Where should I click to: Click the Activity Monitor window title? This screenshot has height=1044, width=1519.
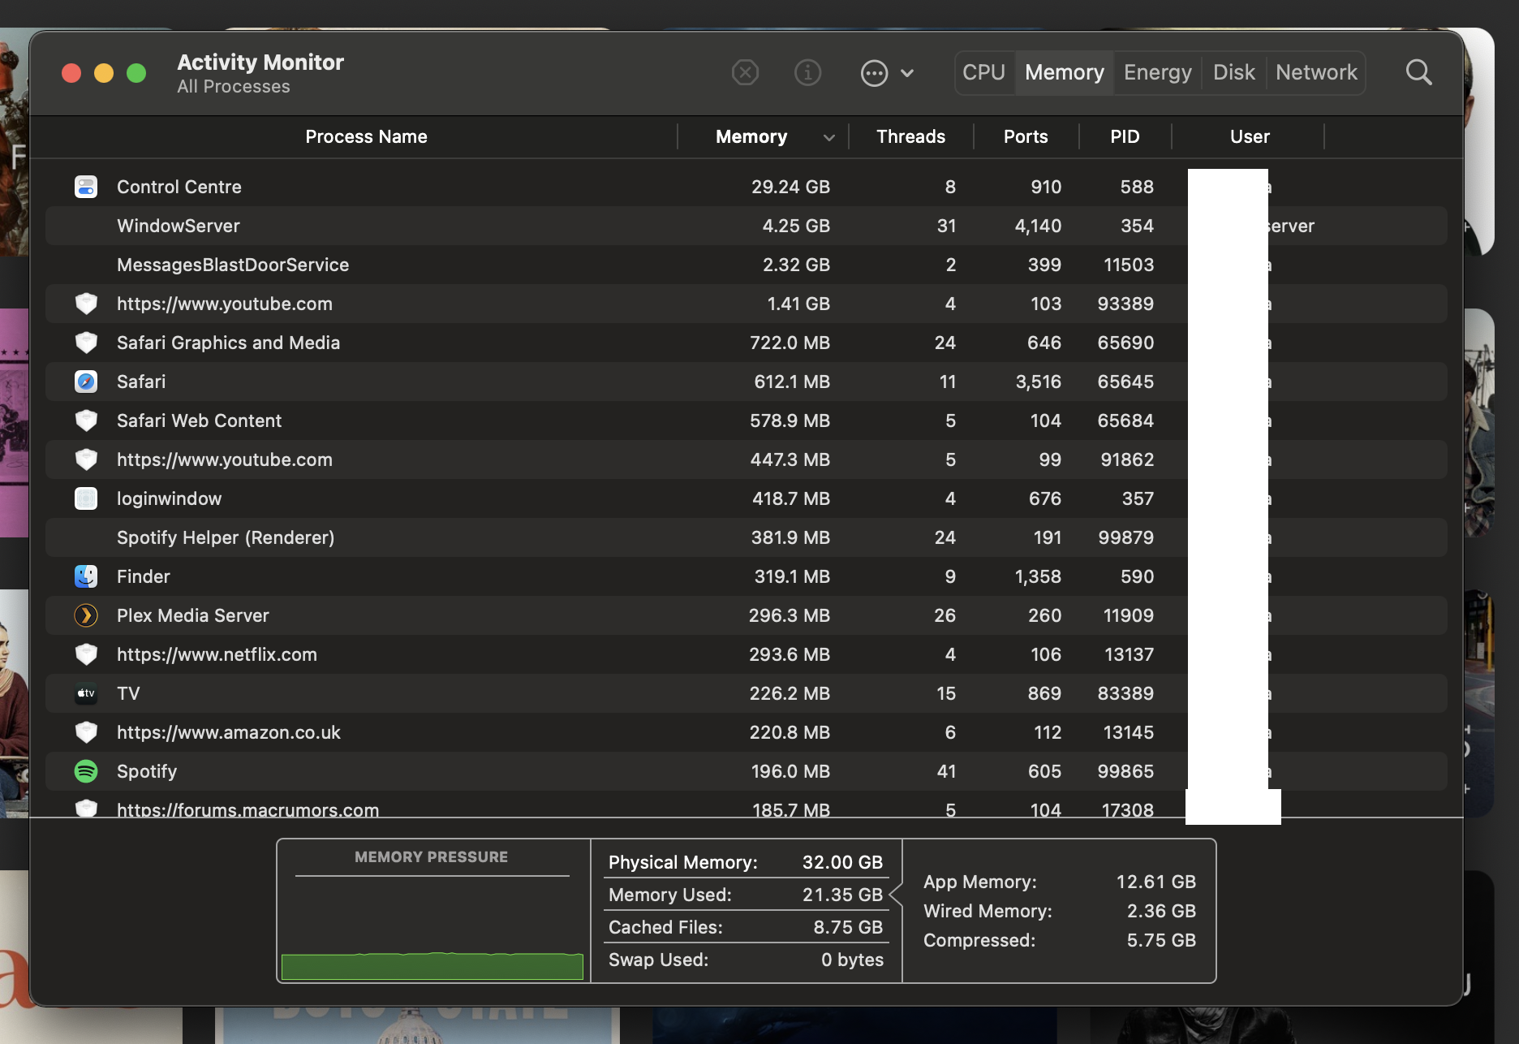click(260, 63)
